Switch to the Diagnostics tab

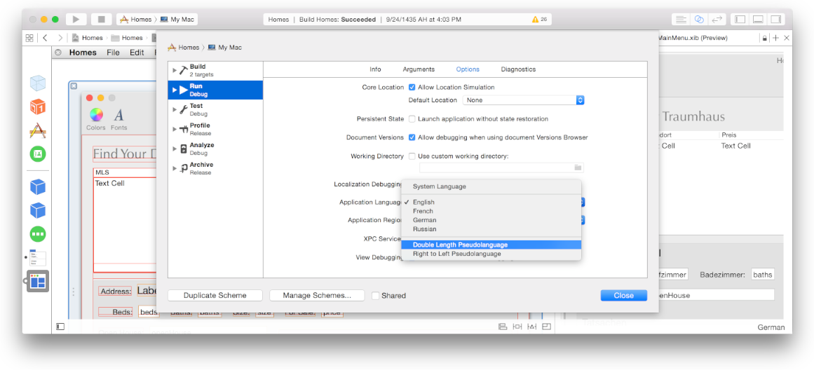pyautogui.click(x=518, y=69)
